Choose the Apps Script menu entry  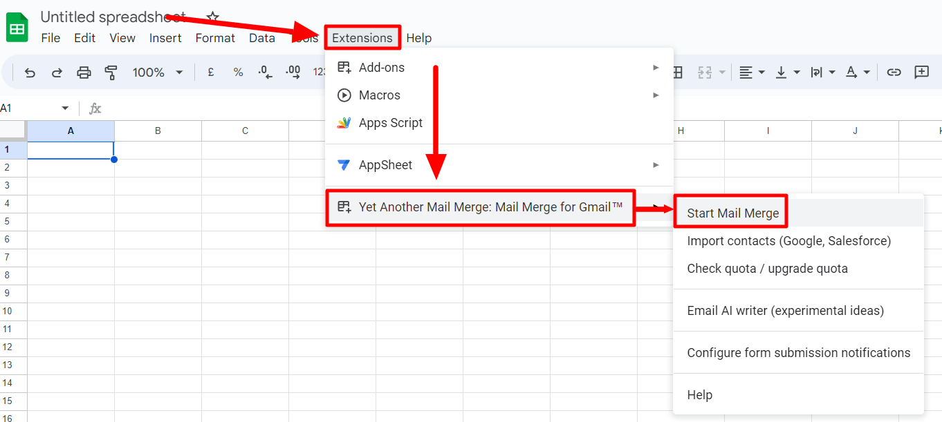click(x=499, y=123)
